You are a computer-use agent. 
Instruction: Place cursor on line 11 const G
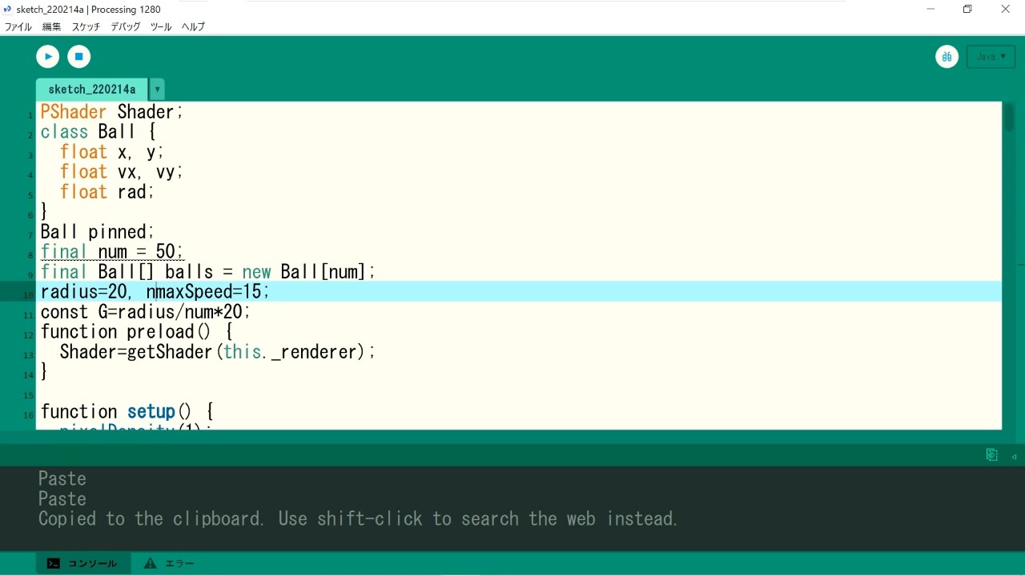[x=145, y=312]
